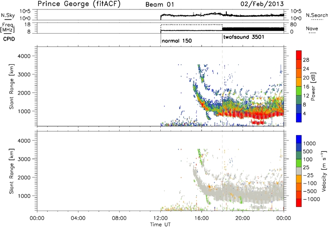328x227 pixels.
Task: Click the -500 label on velocity colorbar
Action: 310,191
